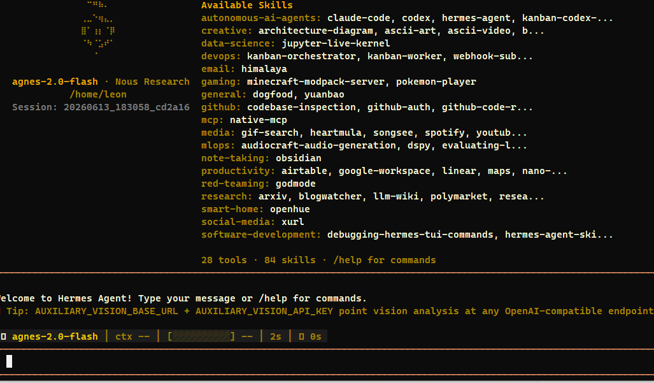
Task: Click inside the message input prompt
Action: pos(327,361)
